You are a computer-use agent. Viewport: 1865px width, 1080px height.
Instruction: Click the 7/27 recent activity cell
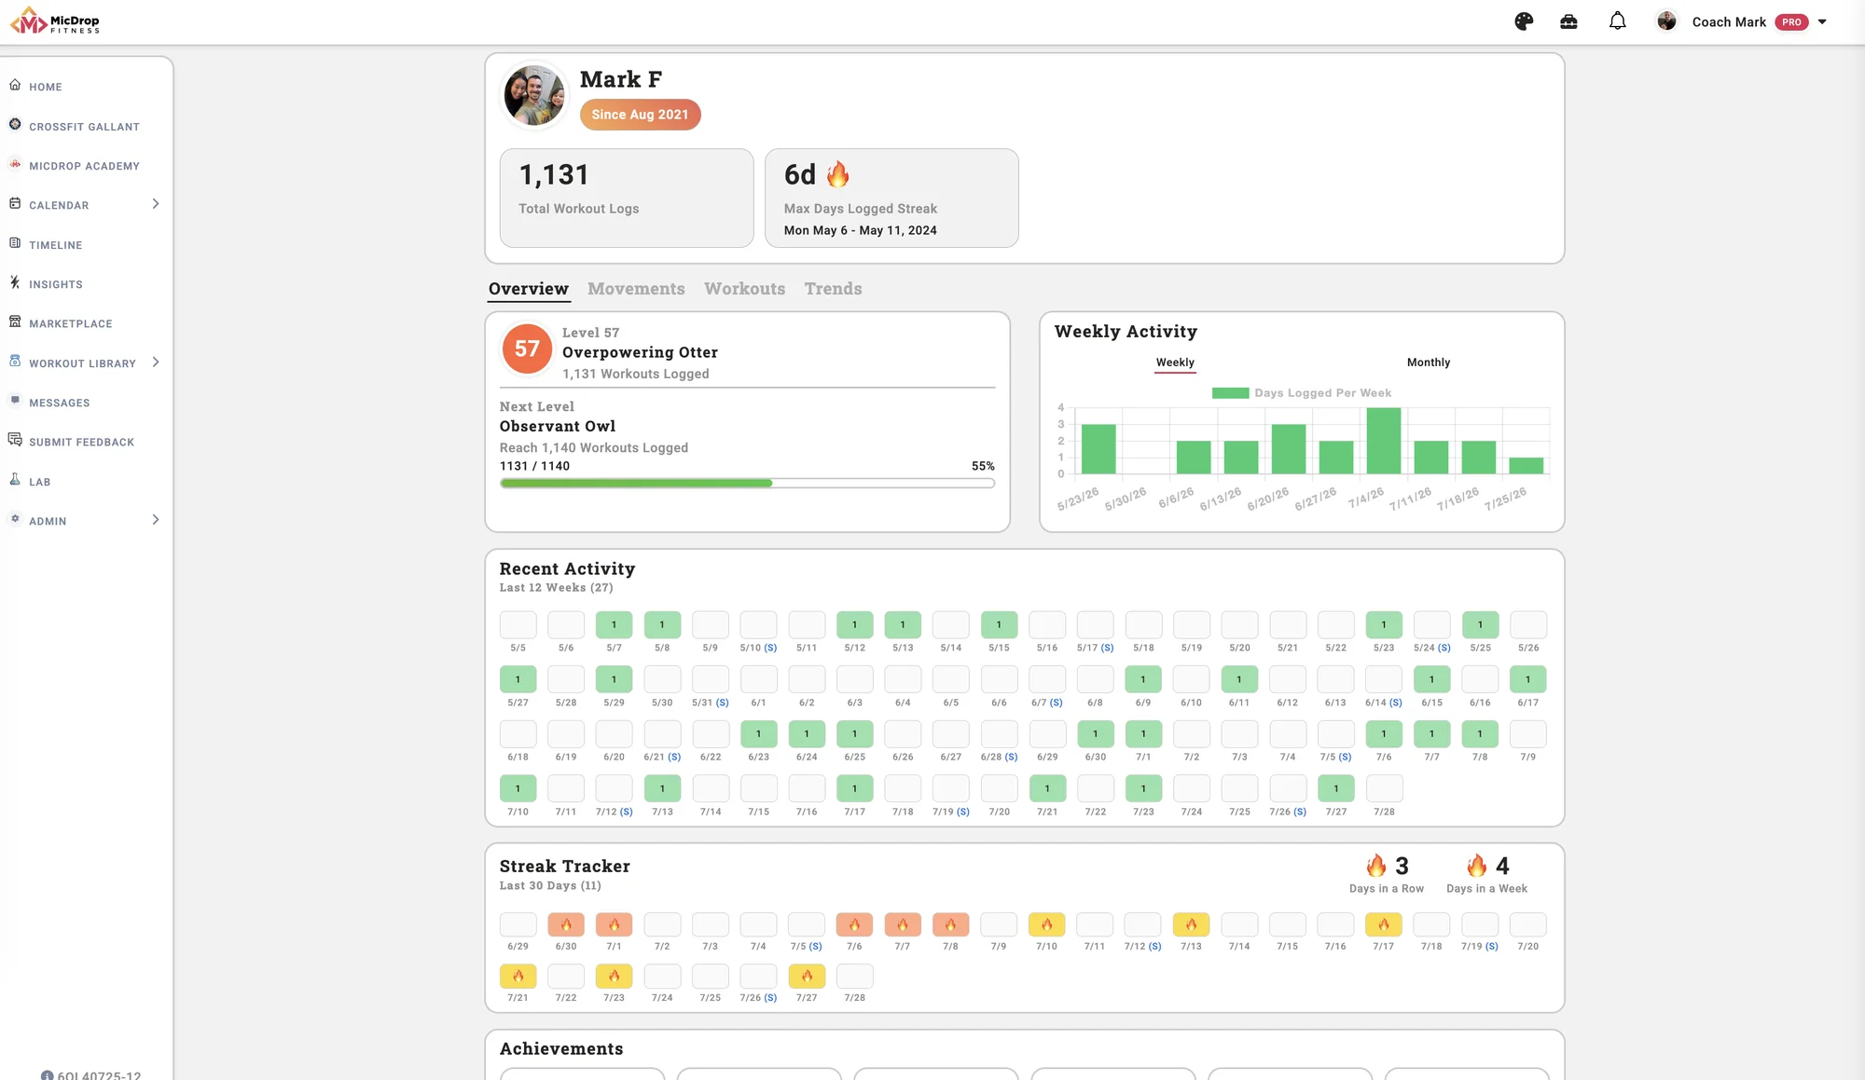[1336, 788]
